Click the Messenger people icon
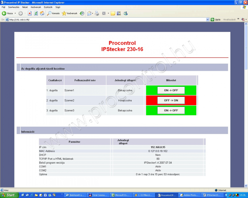 coord(126,13)
